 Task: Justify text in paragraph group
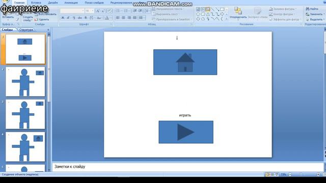click(134, 18)
